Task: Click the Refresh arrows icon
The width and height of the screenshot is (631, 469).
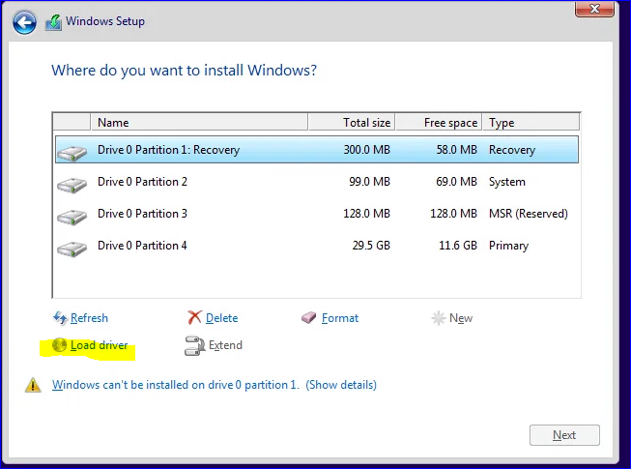Action: click(60, 318)
